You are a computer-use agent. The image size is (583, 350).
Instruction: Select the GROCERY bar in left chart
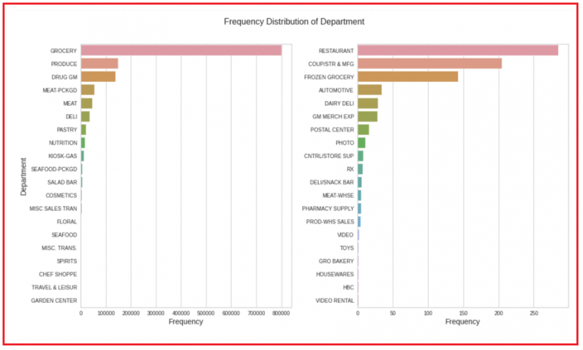pyautogui.click(x=181, y=50)
